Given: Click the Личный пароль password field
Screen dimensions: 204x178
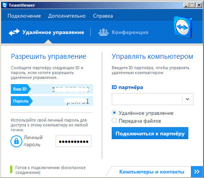Looking at the screenshot, I should coord(73,141).
